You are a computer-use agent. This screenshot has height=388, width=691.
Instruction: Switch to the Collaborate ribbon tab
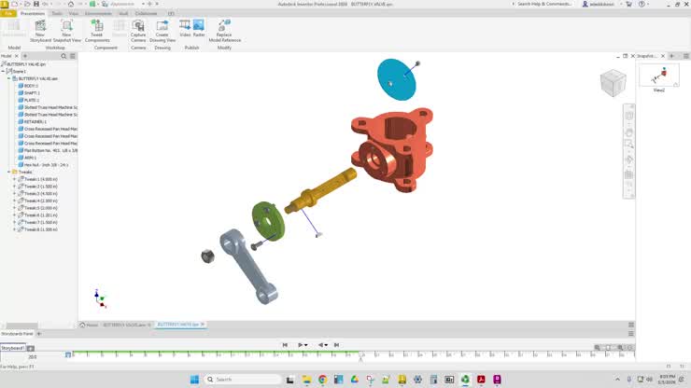click(146, 14)
